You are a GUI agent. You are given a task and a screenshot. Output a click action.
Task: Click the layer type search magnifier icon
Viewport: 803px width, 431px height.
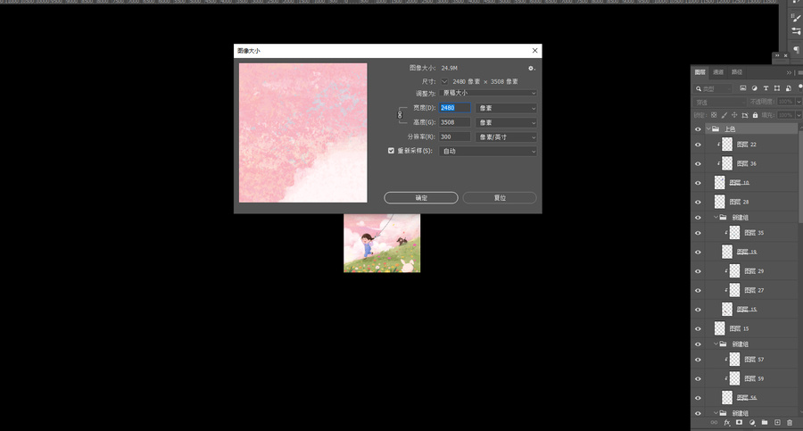coord(699,88)
